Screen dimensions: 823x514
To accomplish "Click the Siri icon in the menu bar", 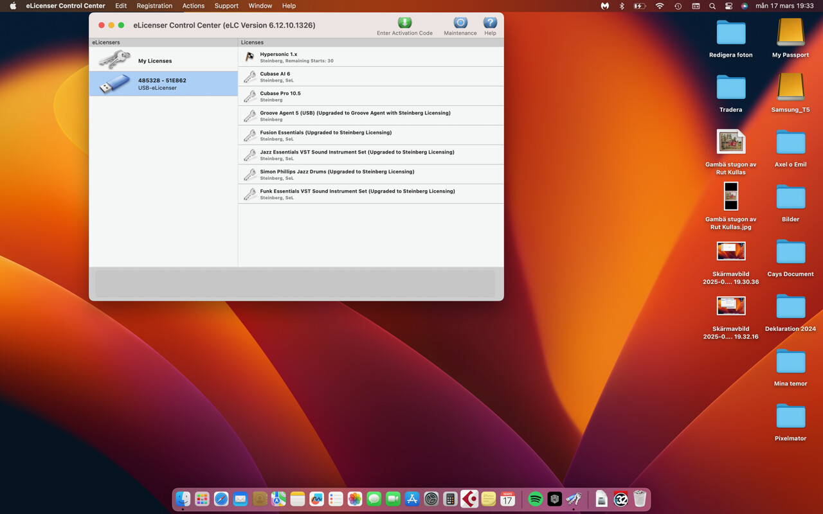I will 745,6.
